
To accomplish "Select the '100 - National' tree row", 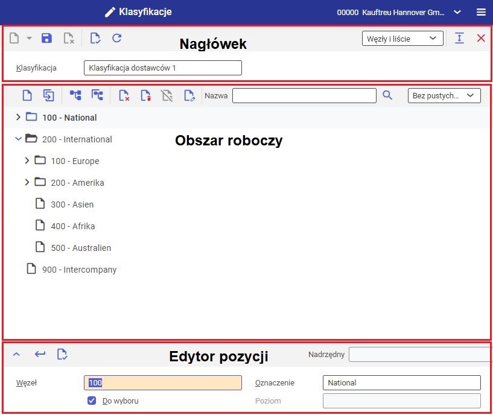I will (x=246, y=117).
